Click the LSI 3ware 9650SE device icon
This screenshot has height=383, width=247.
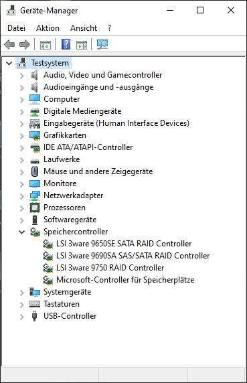coord(48,244)
